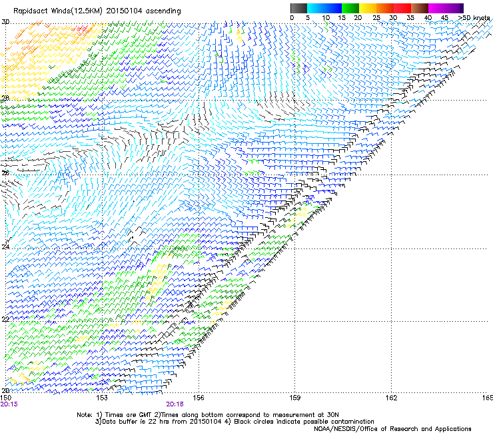Click the legend tick label '40'
The height and width of the screenshot is (433, 493).
pyautogui.click(x=428, y=18)
